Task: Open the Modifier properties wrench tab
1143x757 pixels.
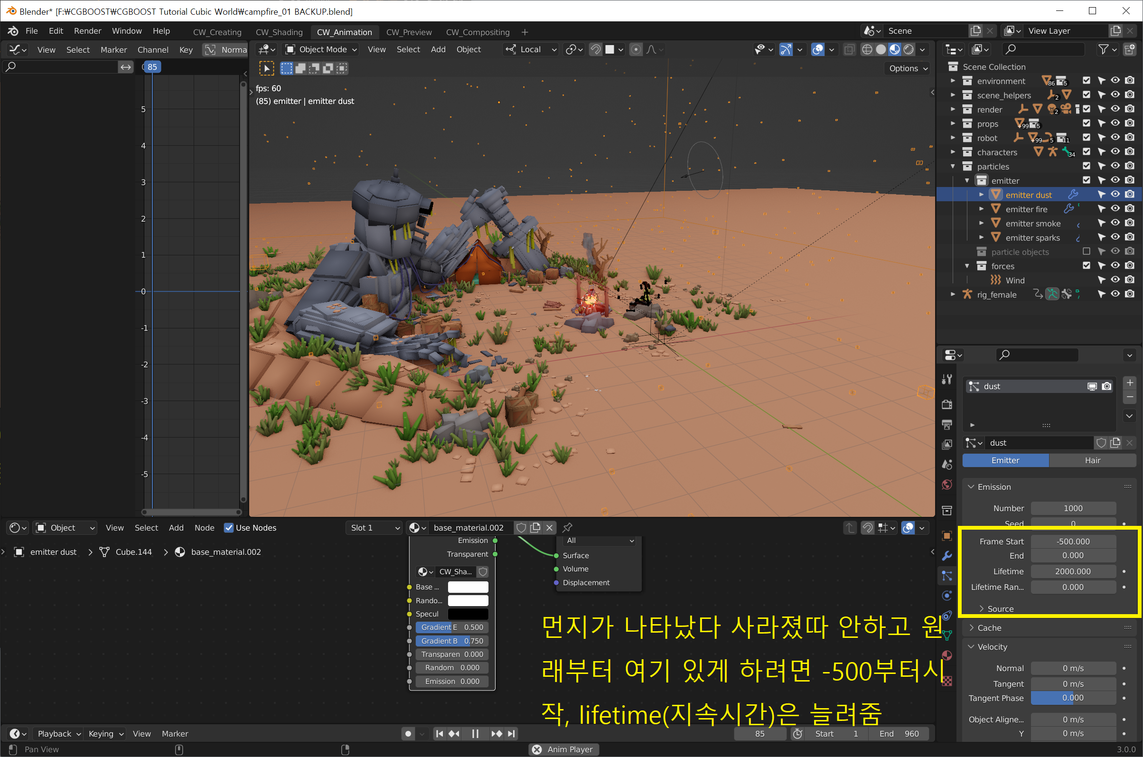Action: [x=946, y=556]
